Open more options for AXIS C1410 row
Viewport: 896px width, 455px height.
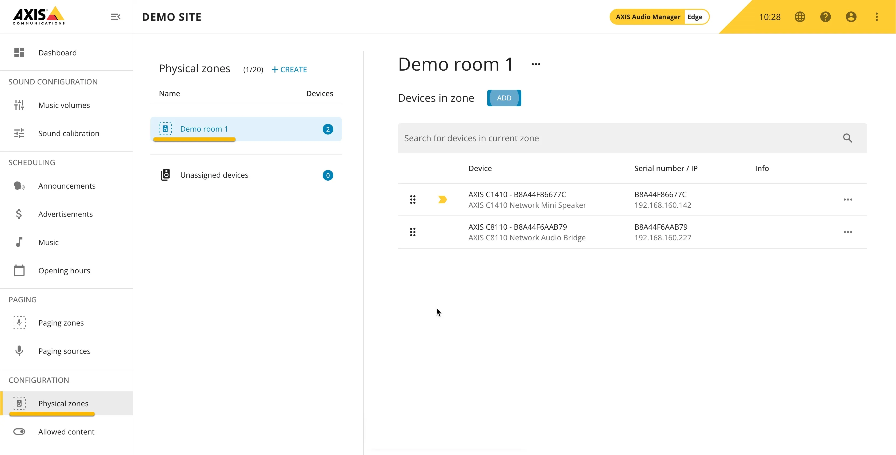[x=848, y=200]
